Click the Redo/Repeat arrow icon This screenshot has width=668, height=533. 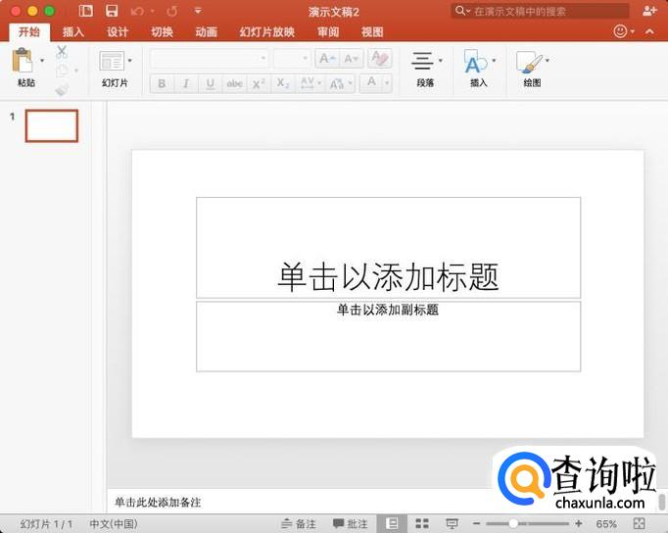click(172, 11)
